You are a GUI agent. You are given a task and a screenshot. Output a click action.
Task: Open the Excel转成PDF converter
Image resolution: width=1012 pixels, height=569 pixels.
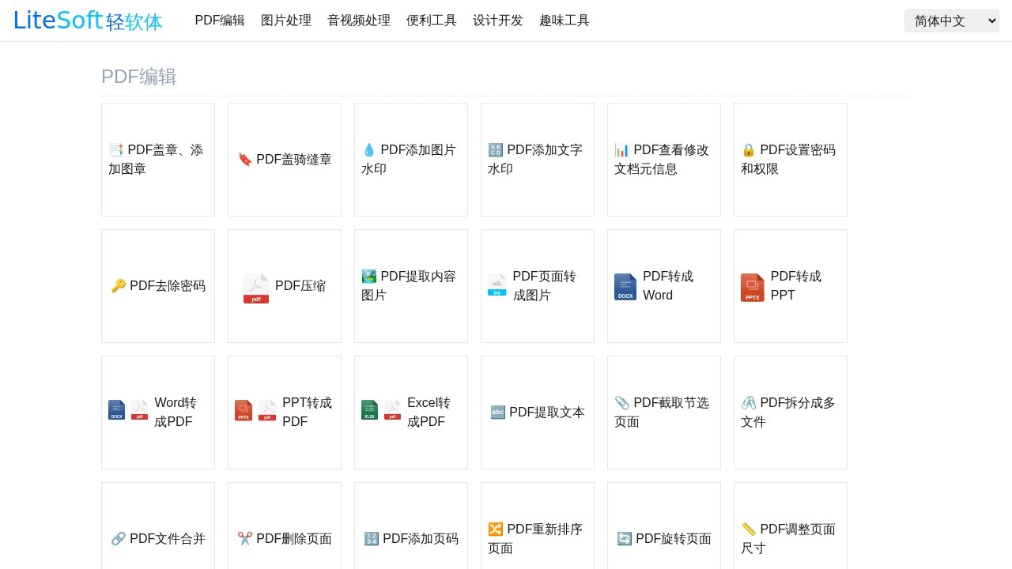pyautogui.click(x=410, y=412)
